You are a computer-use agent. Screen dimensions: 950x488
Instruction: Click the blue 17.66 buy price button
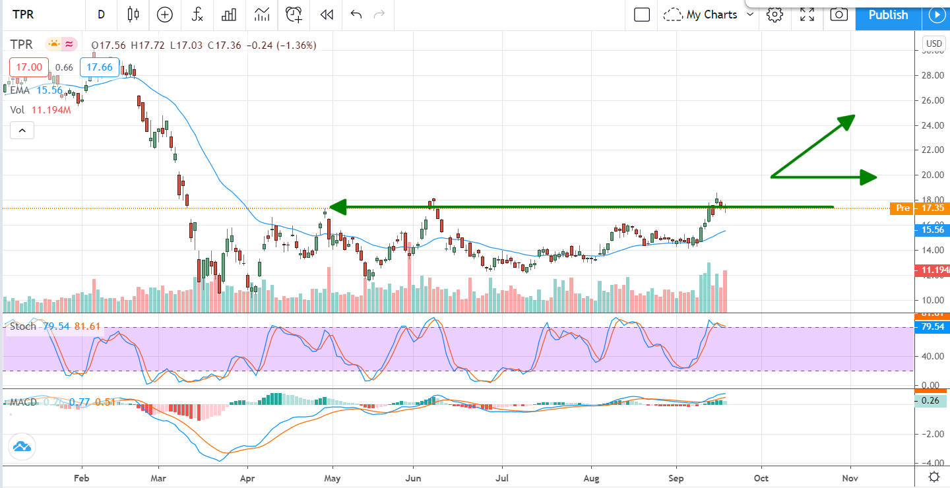100,67
